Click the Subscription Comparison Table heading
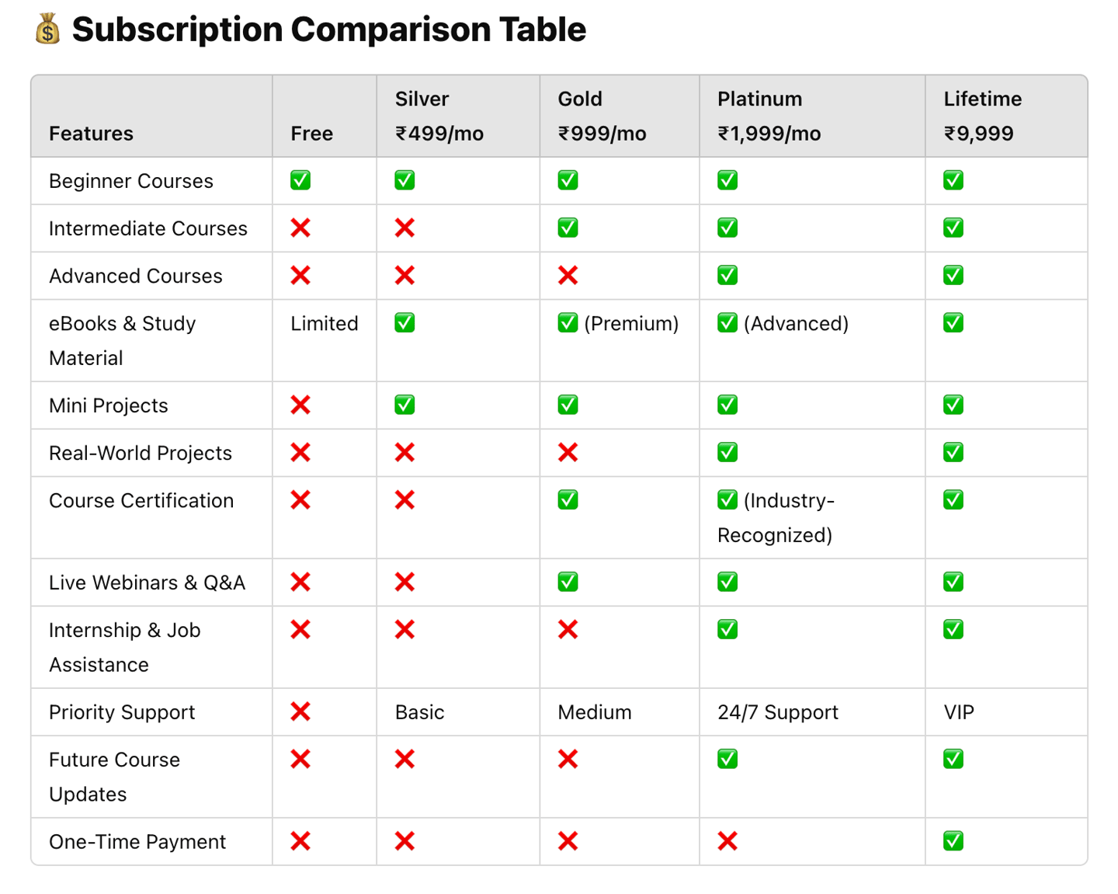The image size is (1118, 894). click(x=328, y=30)
